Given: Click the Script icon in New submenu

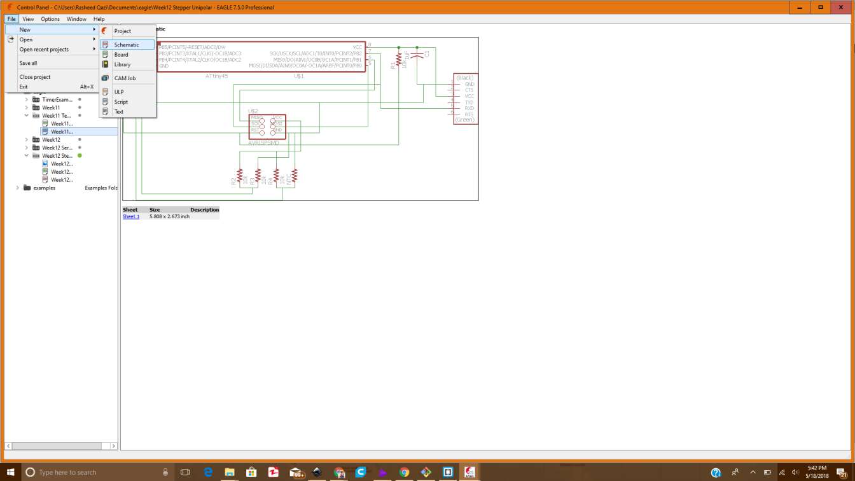Looking at the screenshot, I should [x=105, y=102].
